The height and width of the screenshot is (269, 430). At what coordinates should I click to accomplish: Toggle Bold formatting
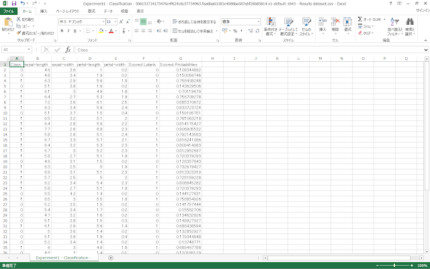coord(62,32)
